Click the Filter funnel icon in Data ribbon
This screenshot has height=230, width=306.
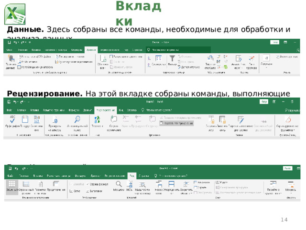tap(172, 58)
